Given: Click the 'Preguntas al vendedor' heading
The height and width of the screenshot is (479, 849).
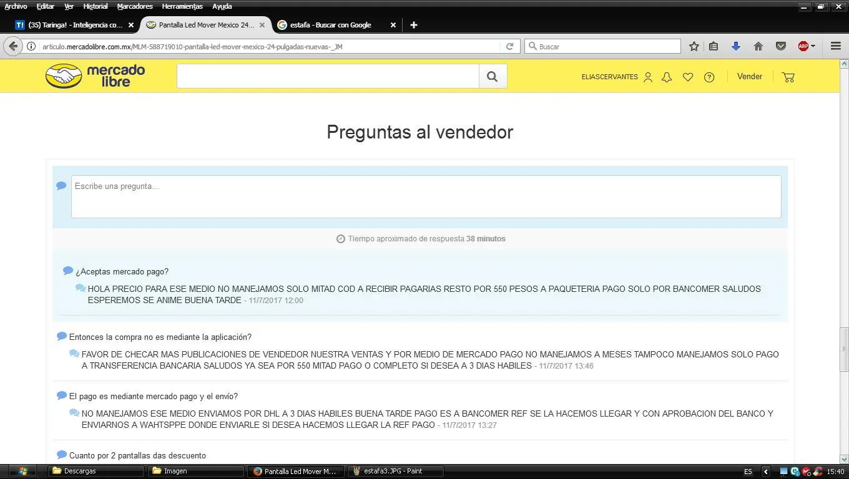Looking at the screenshot, I should [x=420, y=132].
